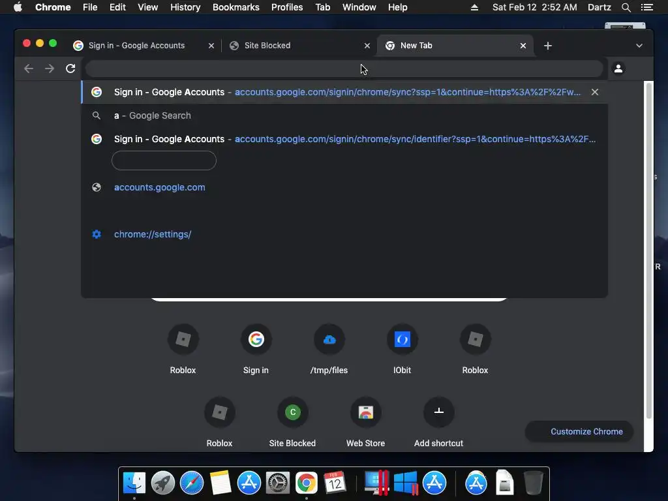Viewport: 668px width, 501px height.
Task: Click the Chrome icon in the dock
Action: (307, 483)
